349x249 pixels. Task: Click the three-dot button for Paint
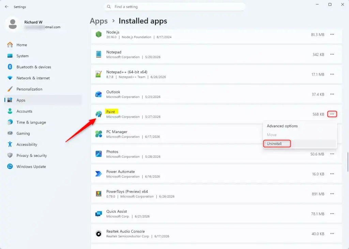point(332,114)
